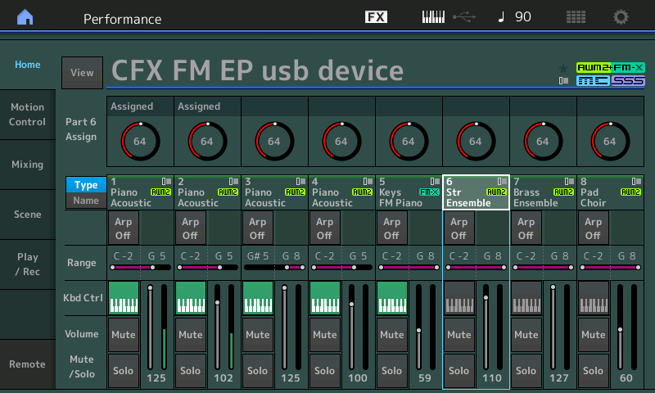Open the Scene tab
The height and width of the screenshot is (393, 655).
(x=28, y=215)
